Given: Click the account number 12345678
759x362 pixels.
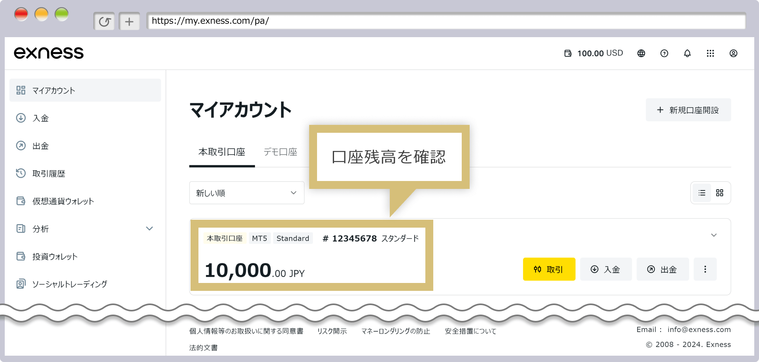Looking at the screenshot, I should pos(349,238).
